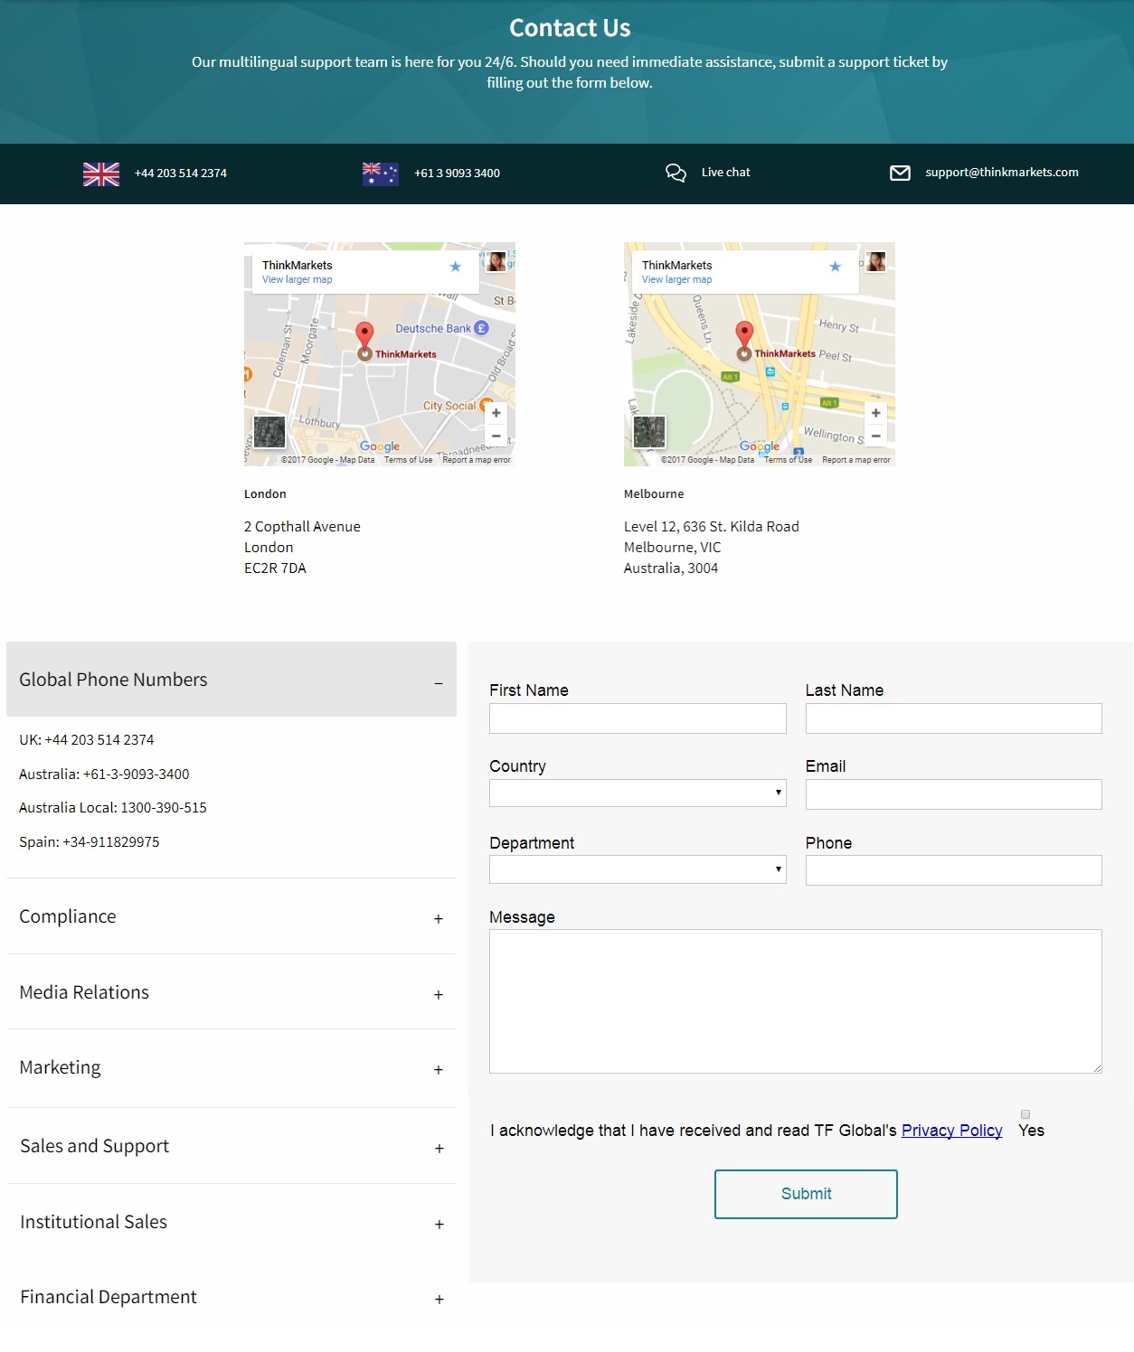
Task: Click the UK flag icon
Action: 101,174
